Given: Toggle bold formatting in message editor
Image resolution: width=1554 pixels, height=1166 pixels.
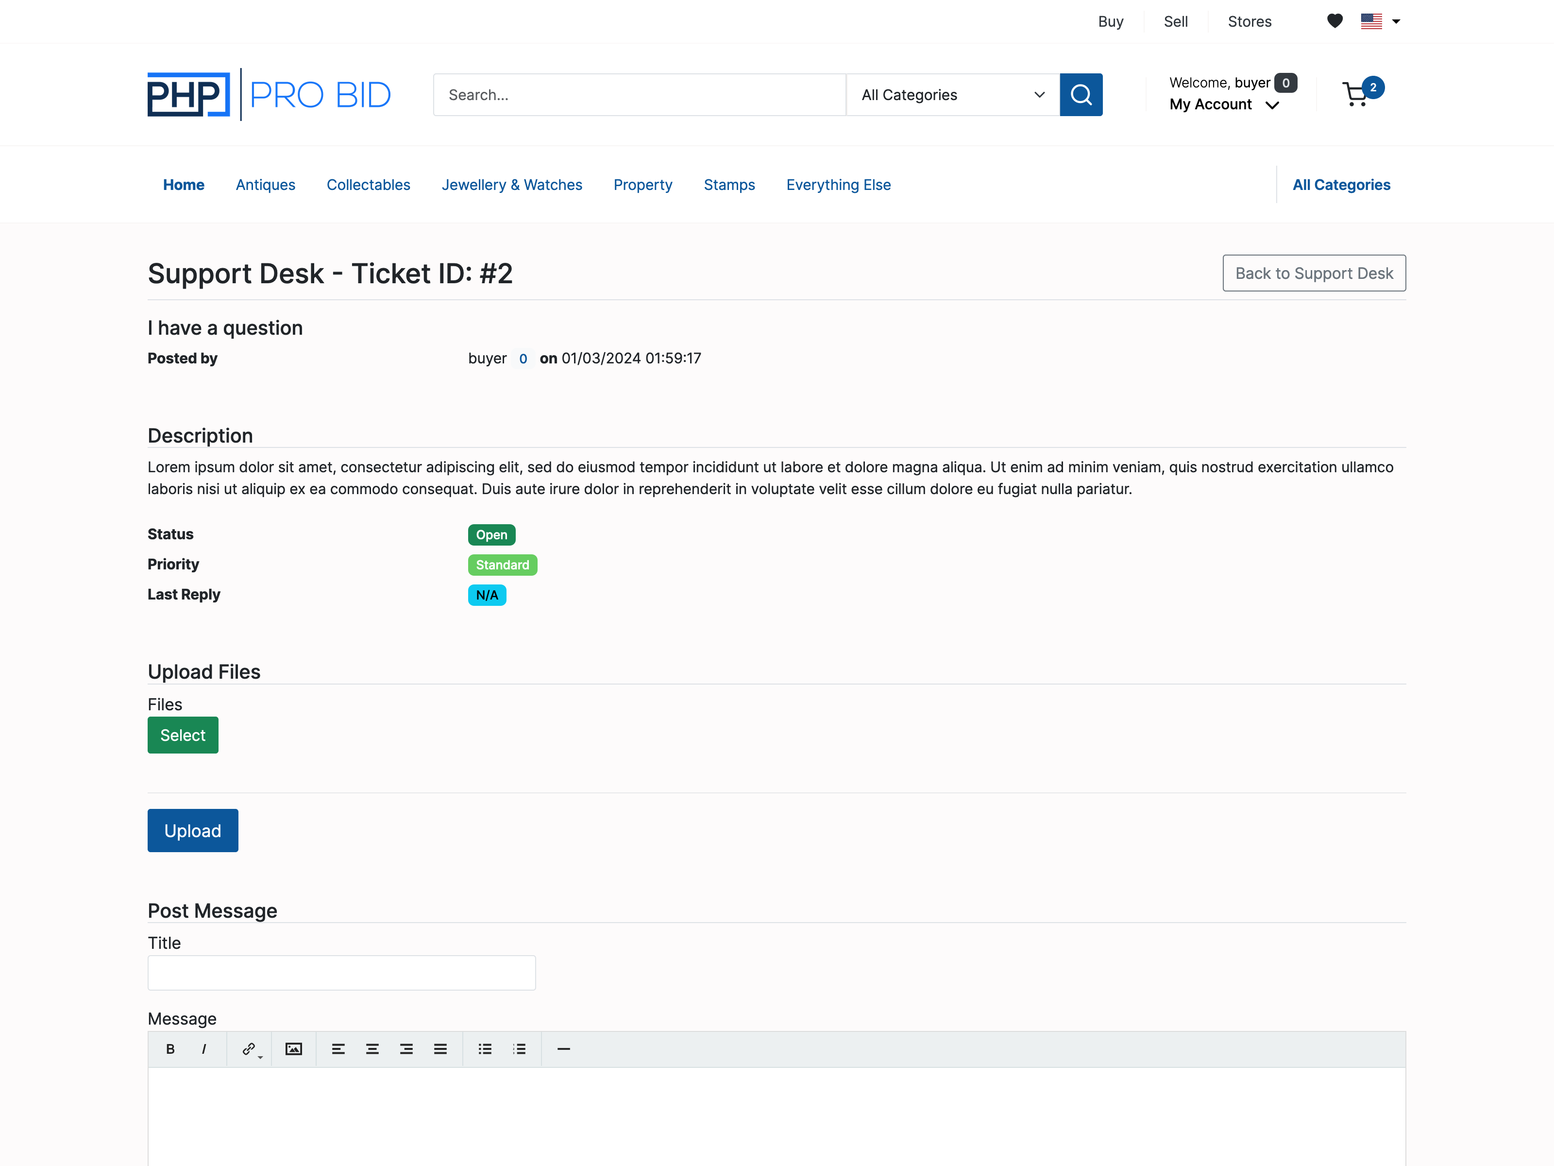Looking at the screenshot, I should (x=170, y=1048).
